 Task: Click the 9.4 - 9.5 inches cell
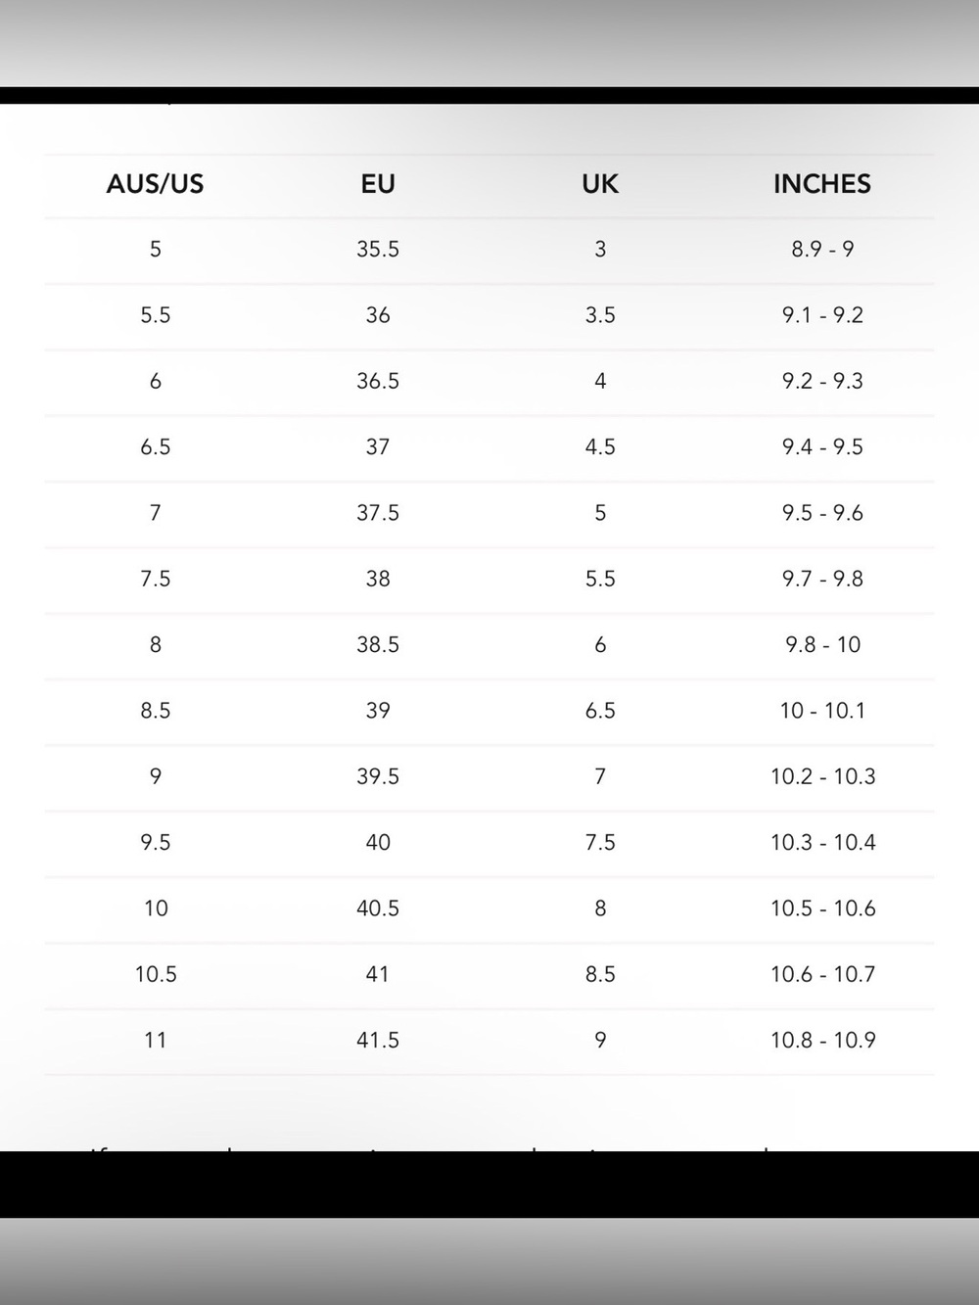point(822,447)
